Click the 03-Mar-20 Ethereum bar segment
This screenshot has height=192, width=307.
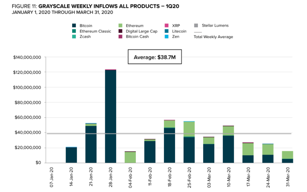coord(209,141)
